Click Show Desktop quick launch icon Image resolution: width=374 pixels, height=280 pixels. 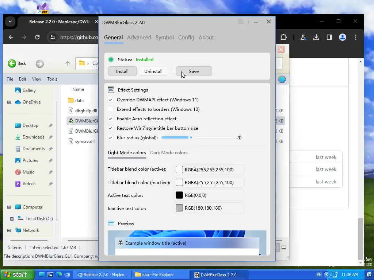(42, 275)
